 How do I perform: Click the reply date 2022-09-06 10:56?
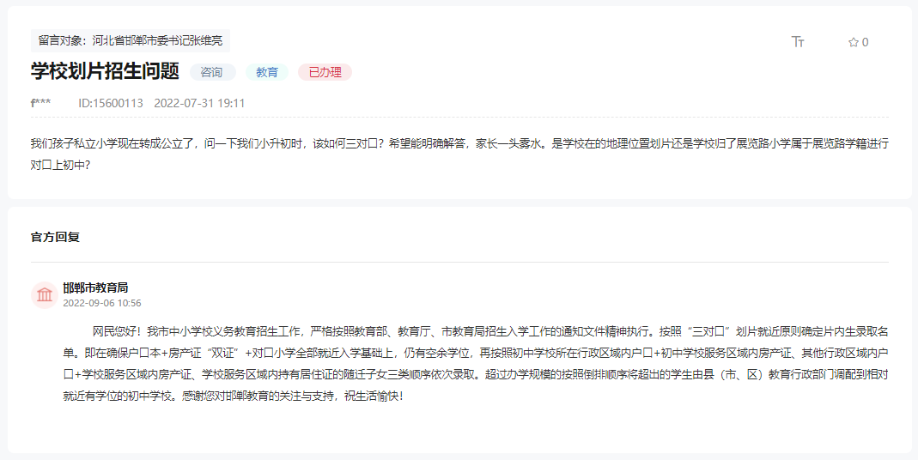102,303
